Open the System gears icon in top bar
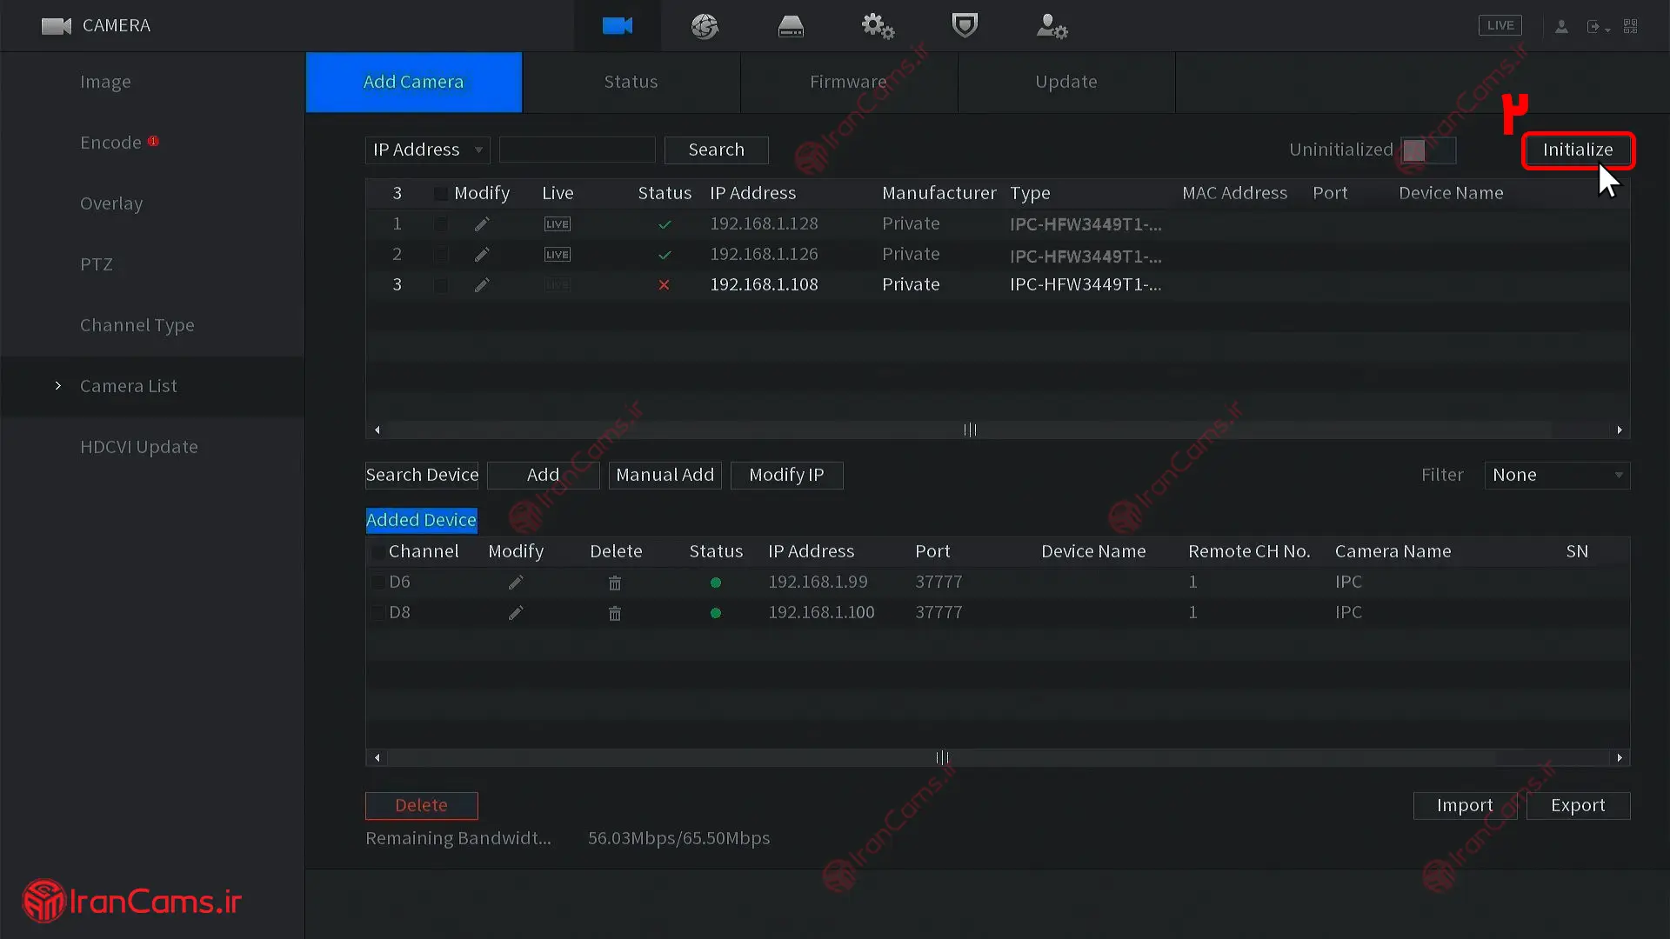This screenshot has height=939, width=1670. coord(878,27)
